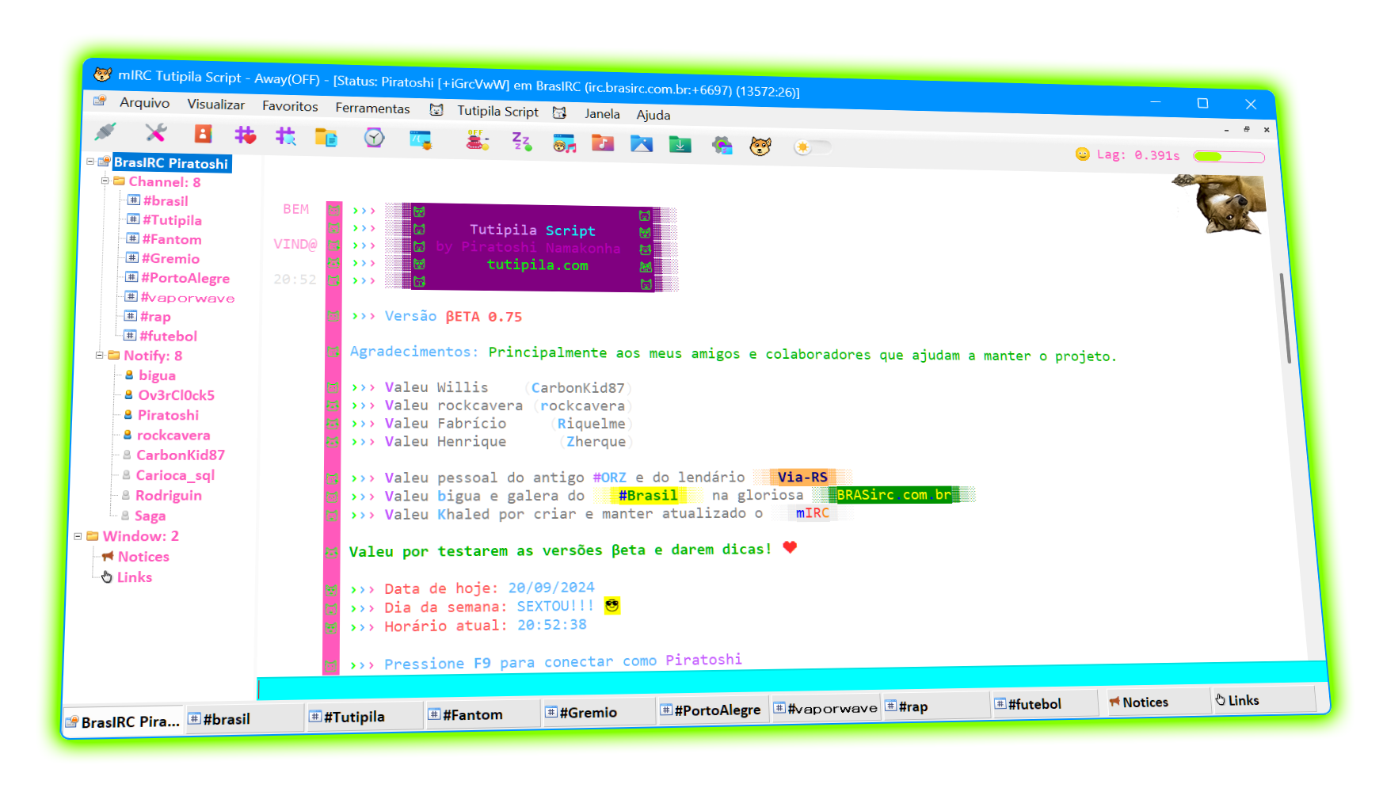The image size is (1383, 788).
Task: Open favorite channels via the hashtag heart icon
Action: [246, 135]
